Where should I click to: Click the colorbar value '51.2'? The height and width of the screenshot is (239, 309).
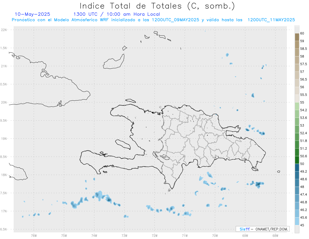tap(304, 149)
